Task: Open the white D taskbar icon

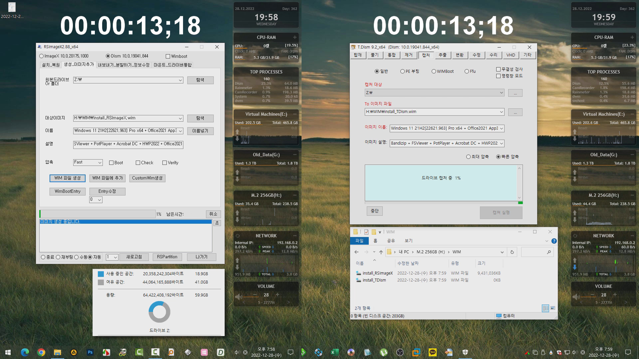Action: click(x=221, y=352)
